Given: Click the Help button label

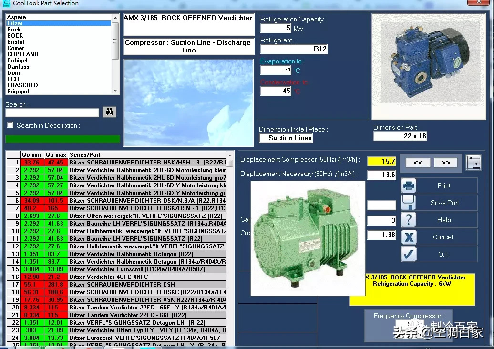Looking at the screenshot, I should 444,220.
